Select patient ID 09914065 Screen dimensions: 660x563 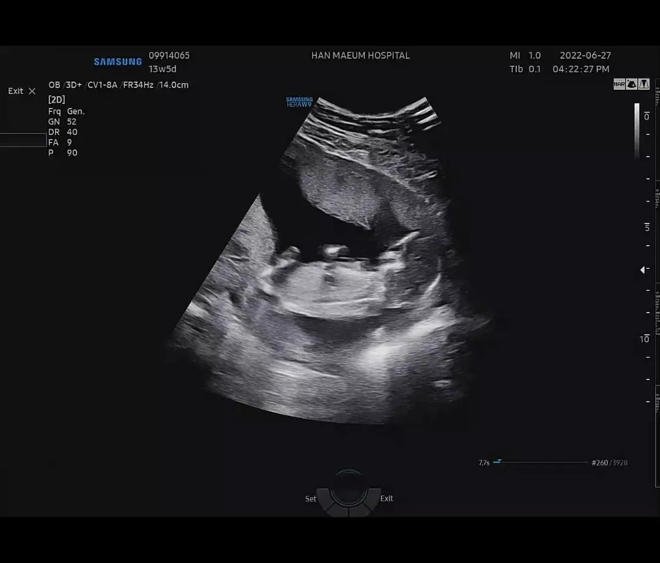pyautogui.click(x=169, y=56)
